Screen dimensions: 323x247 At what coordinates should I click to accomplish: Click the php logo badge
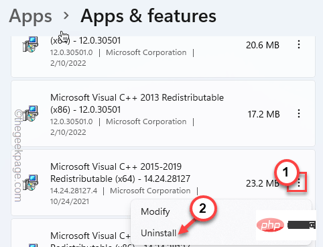click(270, 225)
